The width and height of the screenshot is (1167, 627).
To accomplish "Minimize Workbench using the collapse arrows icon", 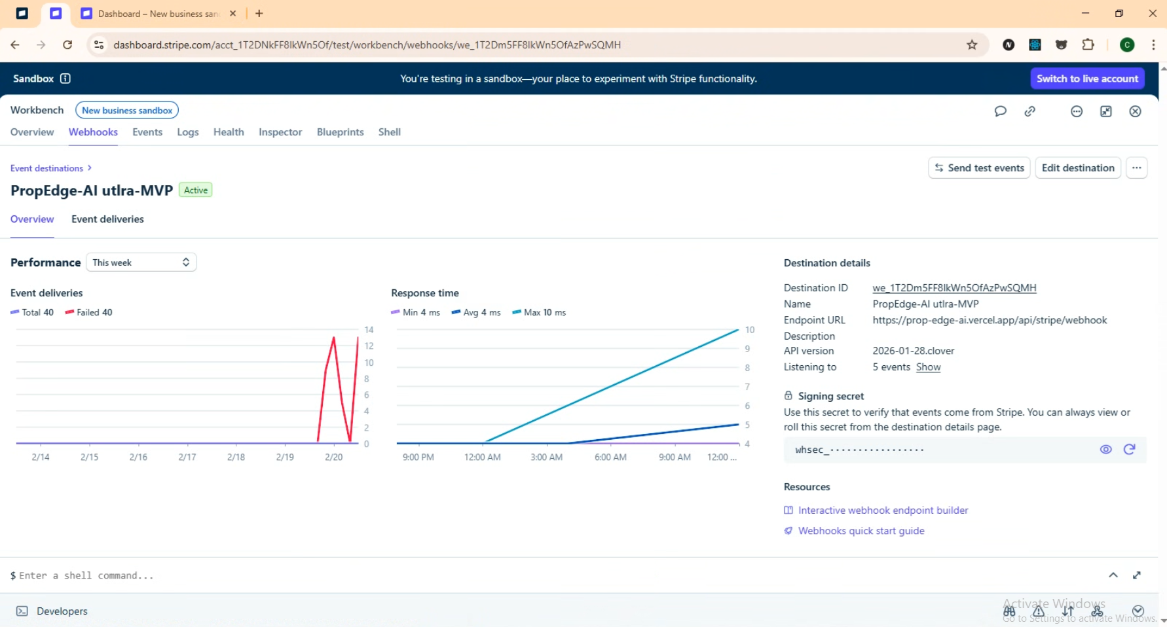I will (1106, 111).
